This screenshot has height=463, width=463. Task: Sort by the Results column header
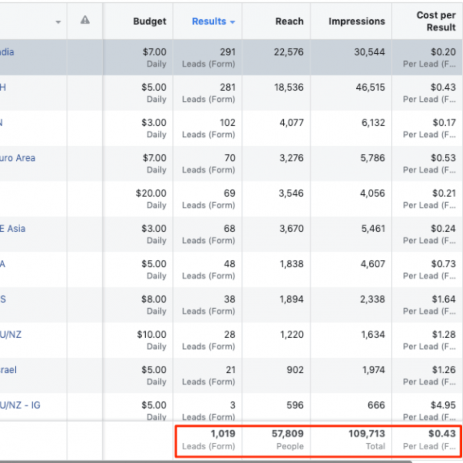point(209,21)
